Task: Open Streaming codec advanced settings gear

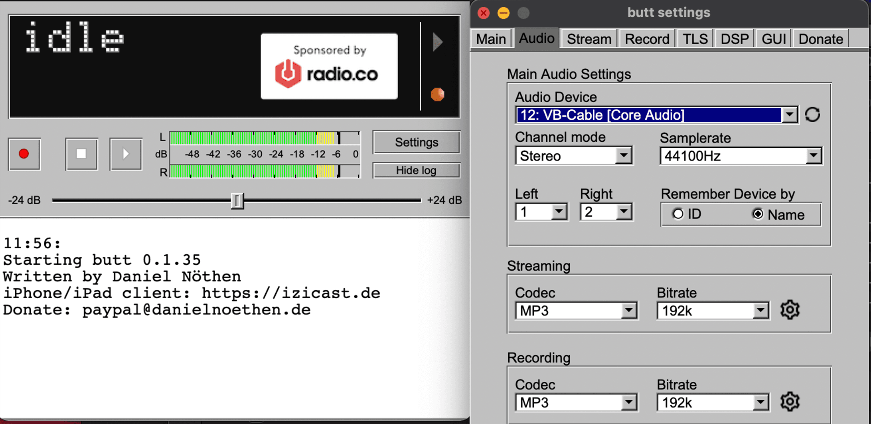Action: (x=790, y=309)
